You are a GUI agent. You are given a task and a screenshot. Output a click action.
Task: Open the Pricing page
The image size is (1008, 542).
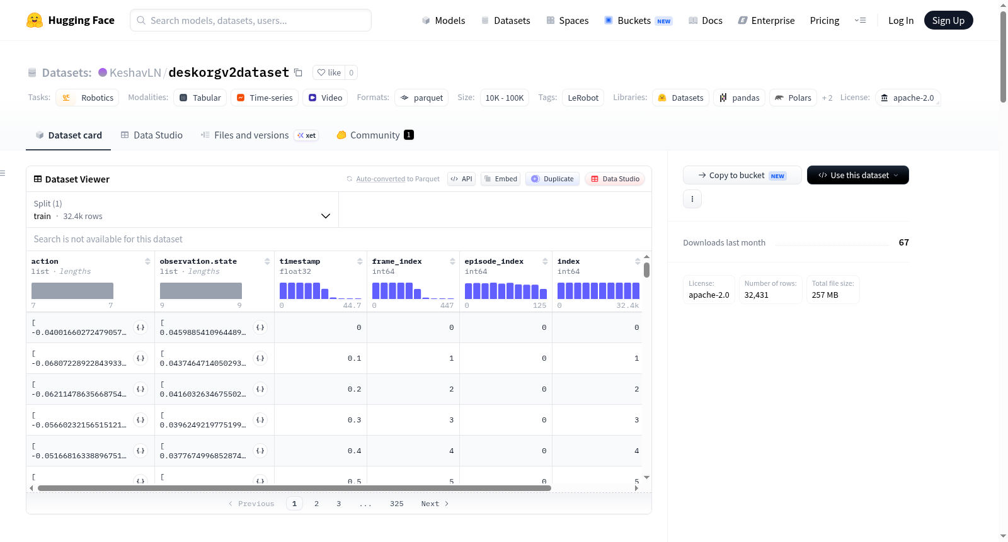click(x=825, y=20)
